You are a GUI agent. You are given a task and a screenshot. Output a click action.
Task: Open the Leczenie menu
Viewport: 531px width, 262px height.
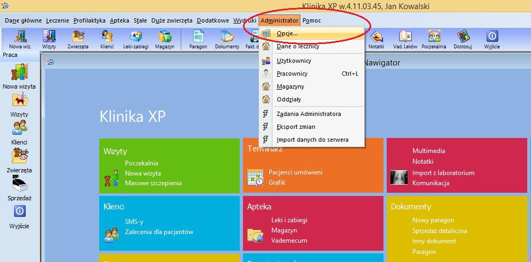coord(57,21)
